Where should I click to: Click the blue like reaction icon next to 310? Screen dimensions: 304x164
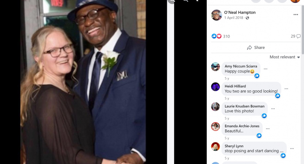[x=214, y=36]
